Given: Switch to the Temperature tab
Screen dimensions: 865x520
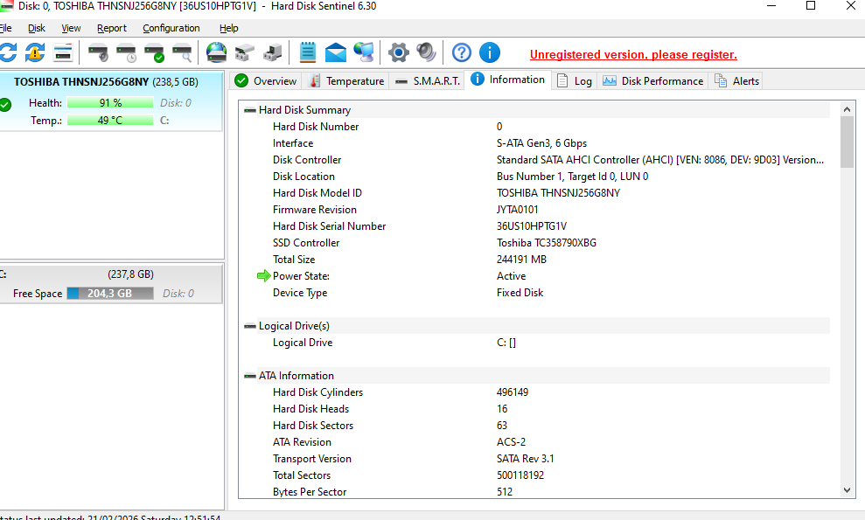Looking at the screenshot, I should (345, 81).
